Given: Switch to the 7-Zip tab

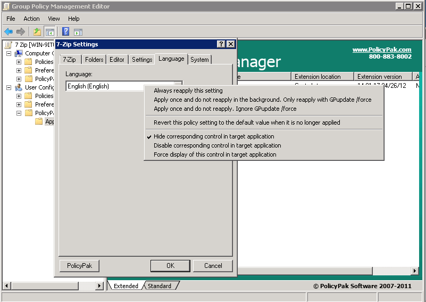Looking at the screenshot, I should (70, 60).
